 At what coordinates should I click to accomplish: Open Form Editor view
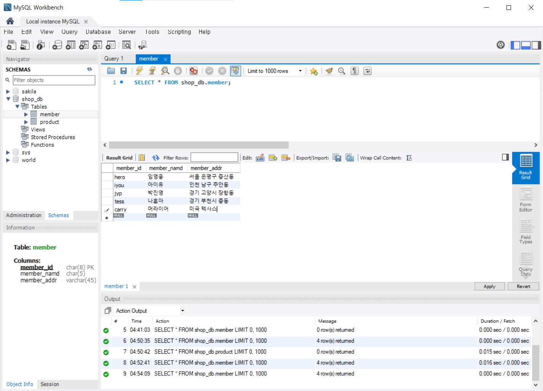(525, 200)
